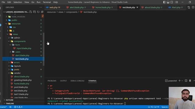
Task: Open Selection menu
Action: tap(18, 2)
